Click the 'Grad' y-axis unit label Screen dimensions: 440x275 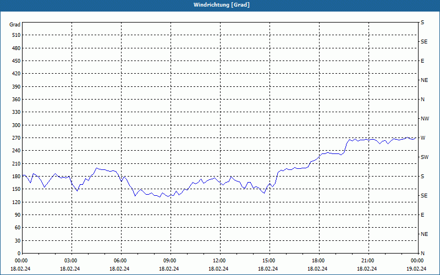[x=15, y=25]
